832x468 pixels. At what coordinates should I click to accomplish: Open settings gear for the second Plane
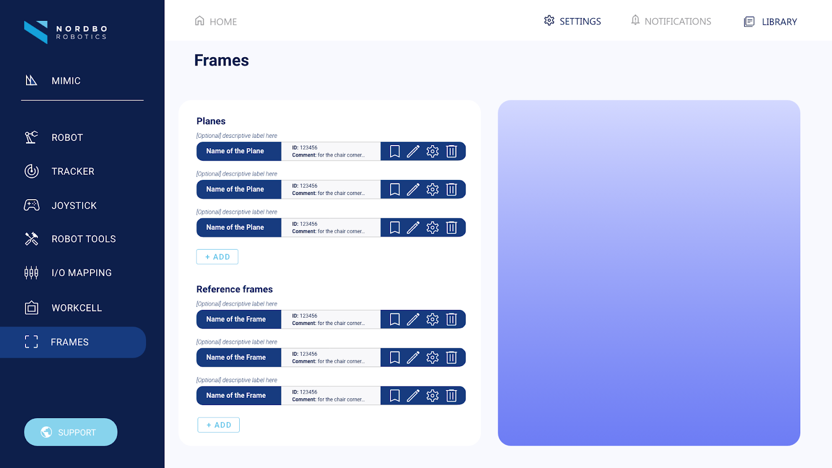(432, 189)
